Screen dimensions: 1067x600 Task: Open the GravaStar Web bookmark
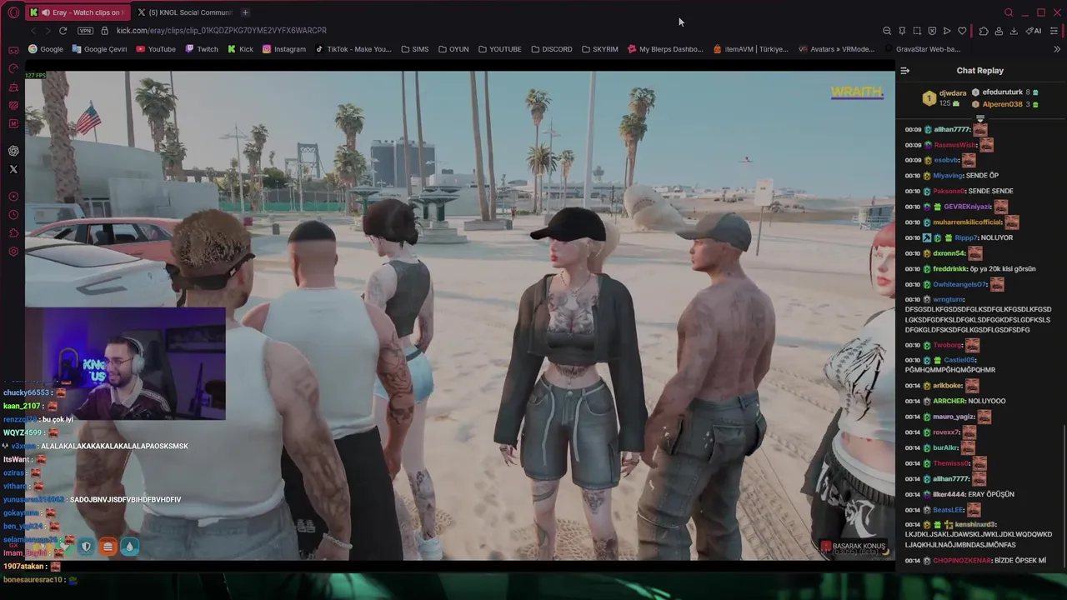921,49
